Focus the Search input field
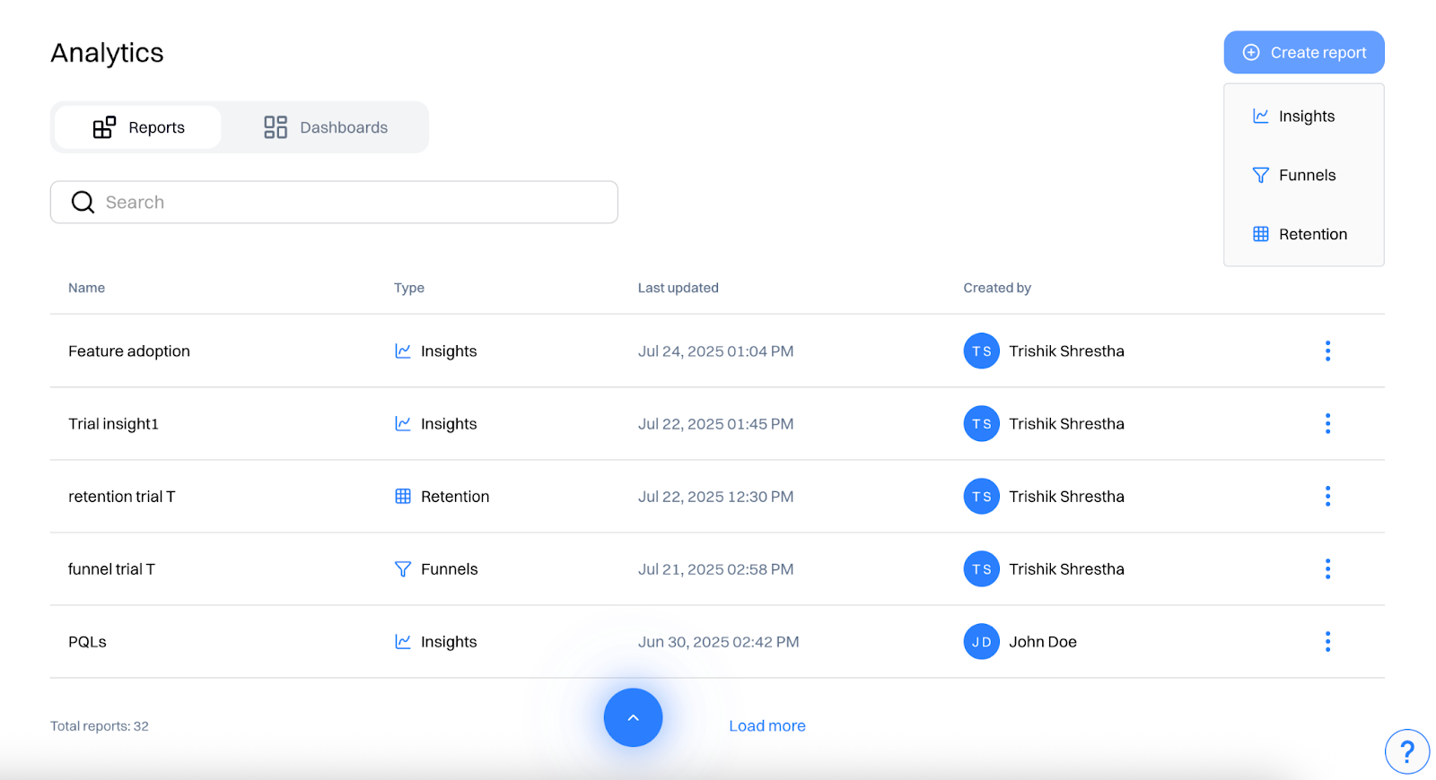Image resolution: width=1436 pixels, height=780 pixels. click(334, 203)
